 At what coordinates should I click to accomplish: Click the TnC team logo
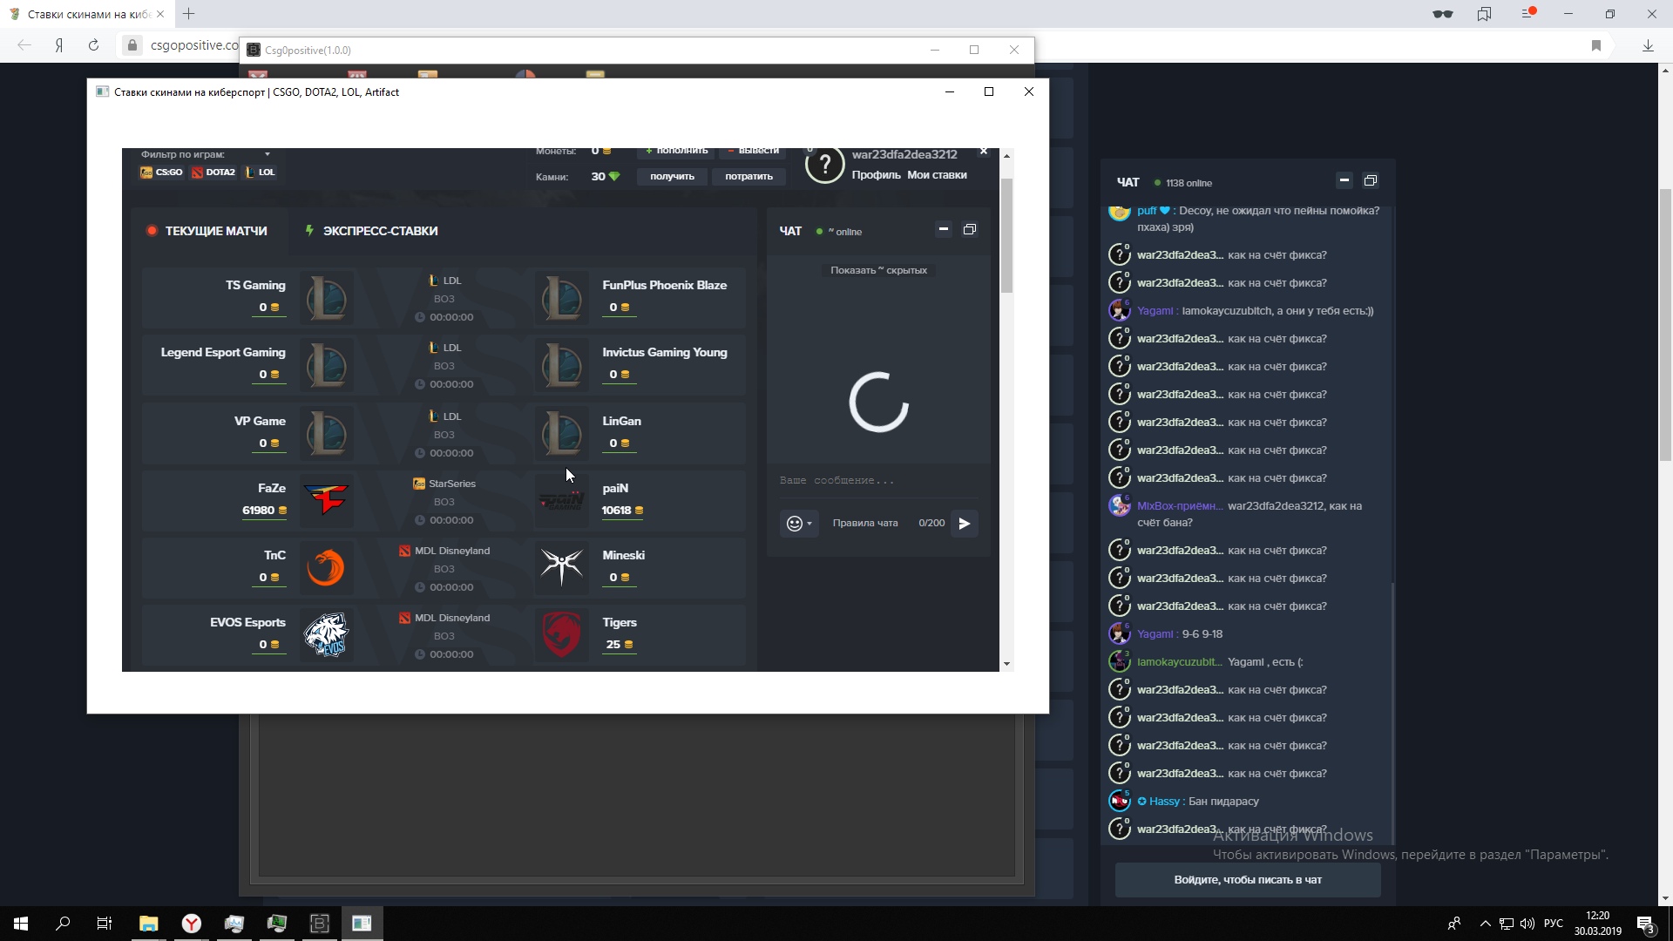click(327, 567)
